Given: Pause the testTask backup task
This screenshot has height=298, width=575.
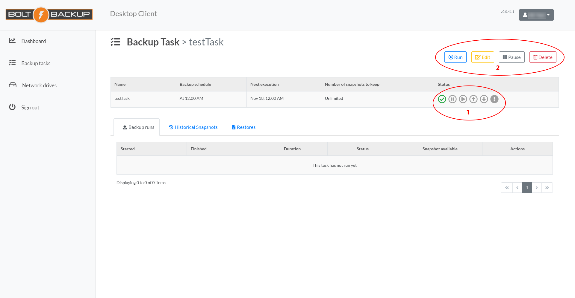Looking at the screenshot, I should (x=512, y=57).
